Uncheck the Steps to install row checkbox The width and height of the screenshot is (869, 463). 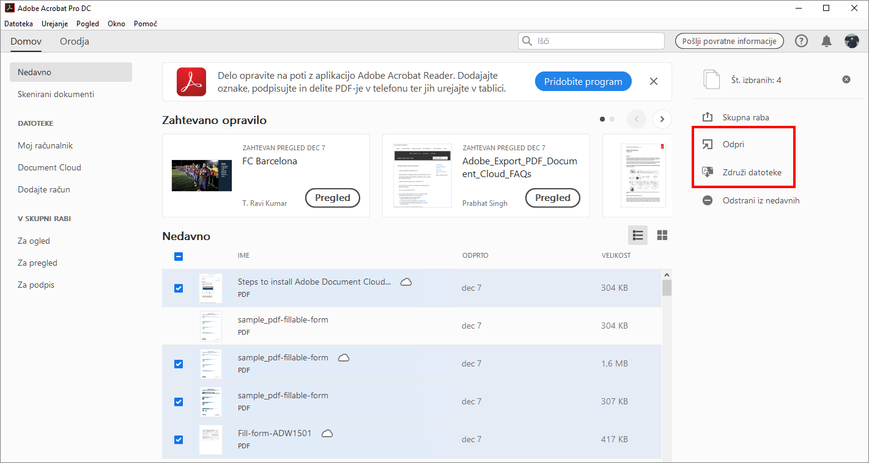(x=179, y=288)
